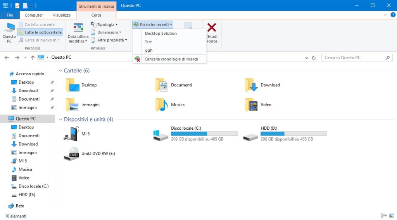Screen dimensions: 397x220
Task: Click the Cerca in Questo PC search box
Action: pyautogui.click(x=352, y=58)
